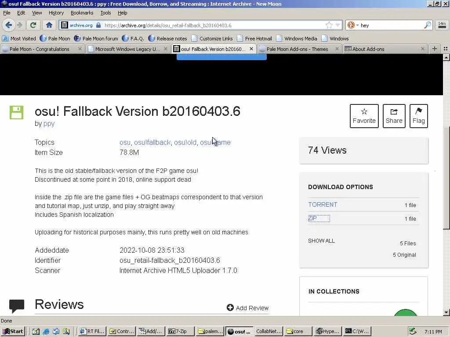
Task: Open the Free Hotmail bookmark
Action: 254,39
